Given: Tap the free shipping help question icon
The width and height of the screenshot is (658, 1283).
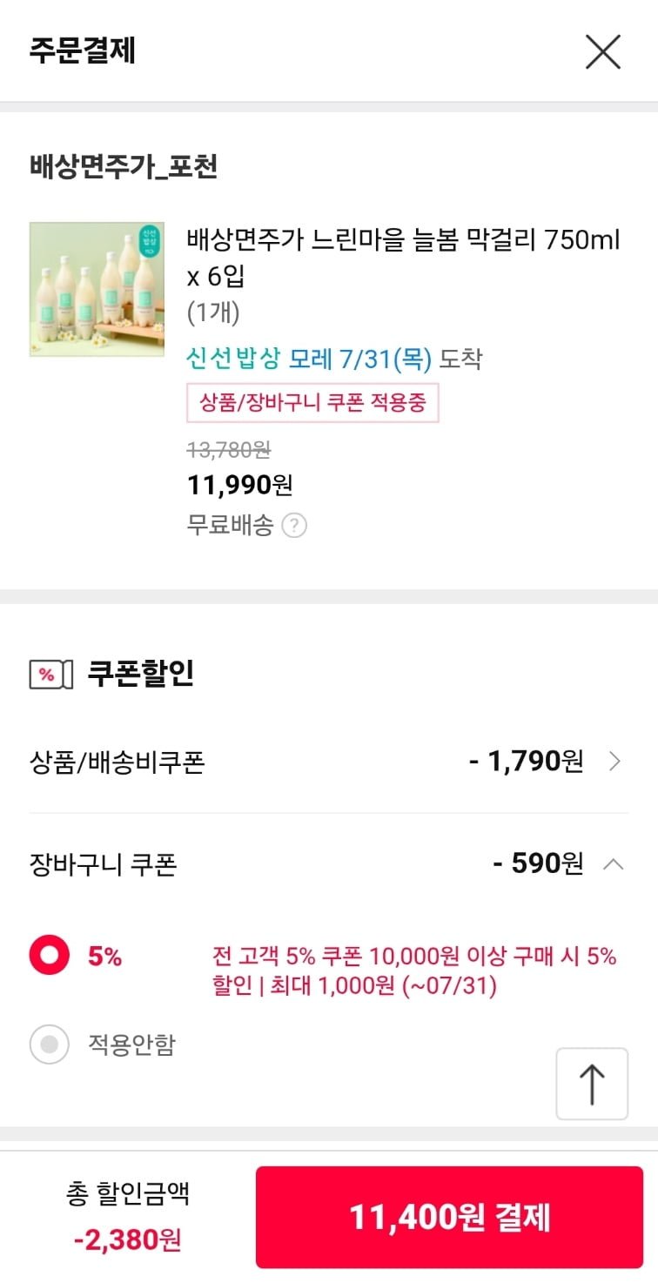Looking at the screenshot, I should (294, 527).
